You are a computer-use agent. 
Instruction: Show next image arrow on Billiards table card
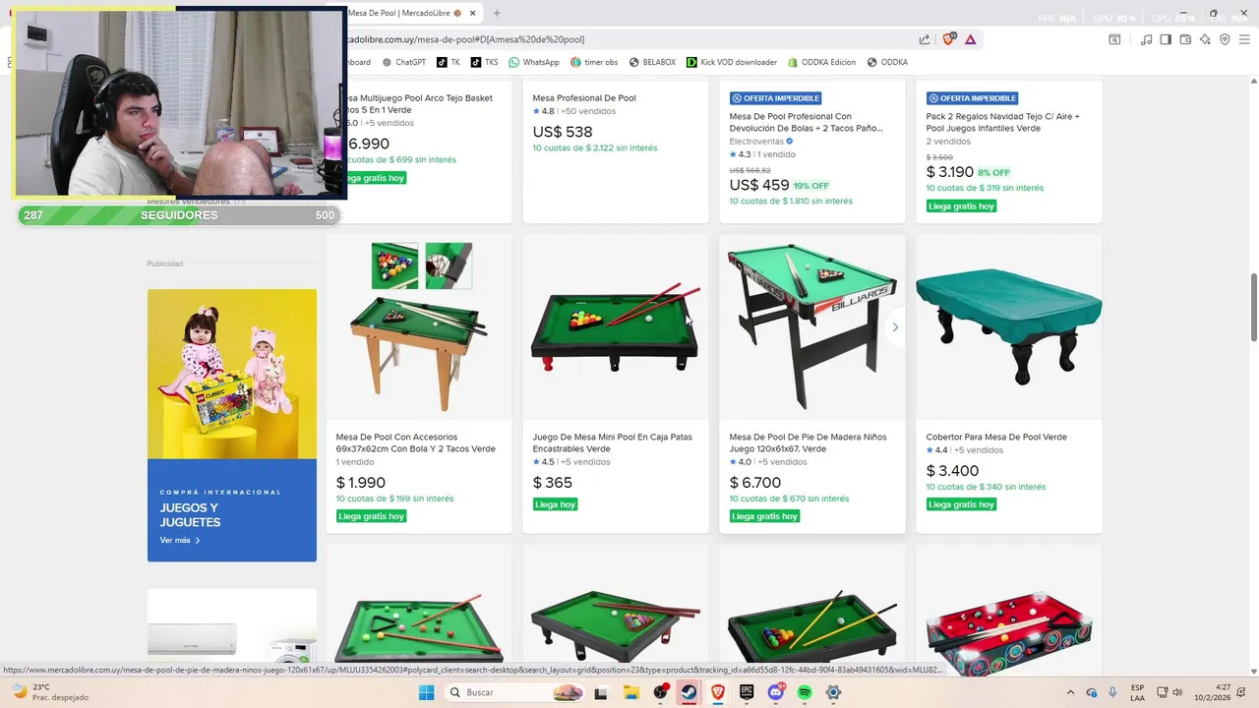[x=894, y=326]
